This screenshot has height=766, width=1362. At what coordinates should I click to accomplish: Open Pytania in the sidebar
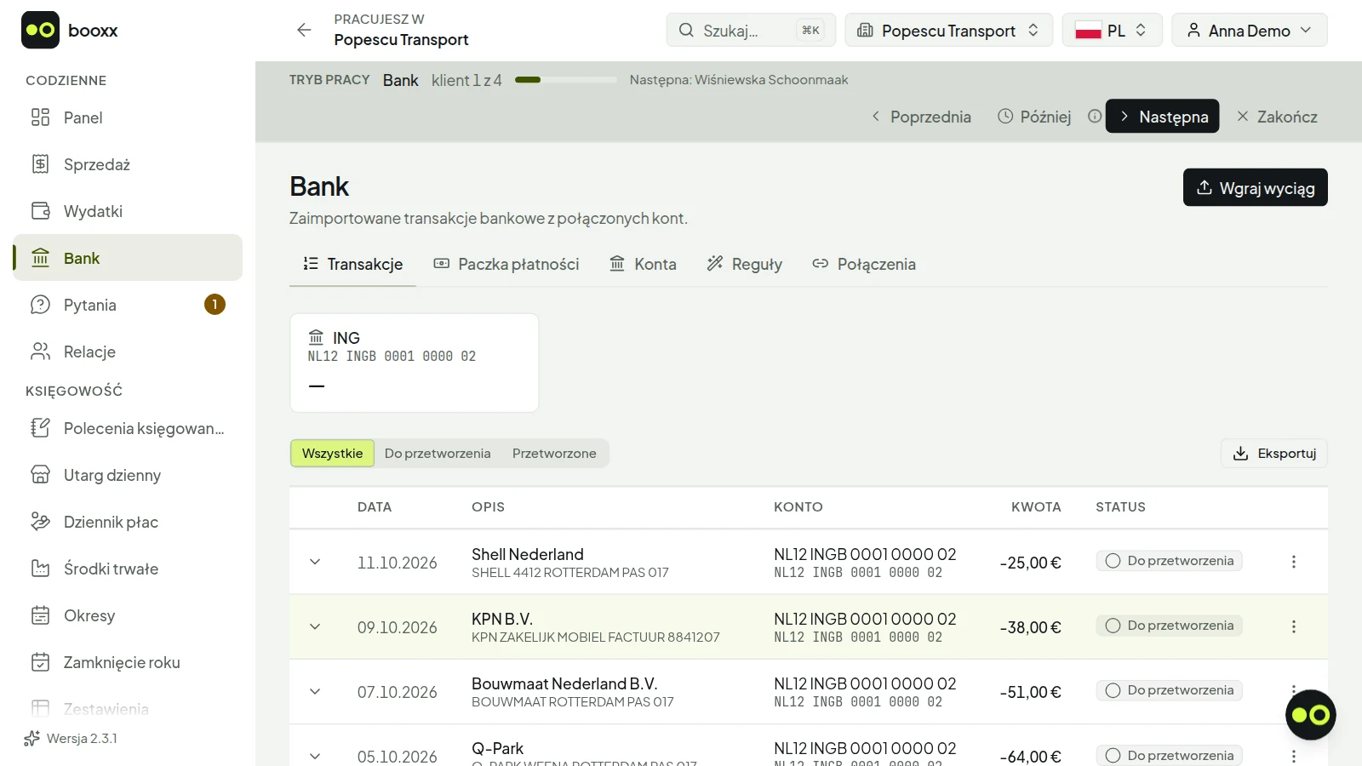pos(128,305)
